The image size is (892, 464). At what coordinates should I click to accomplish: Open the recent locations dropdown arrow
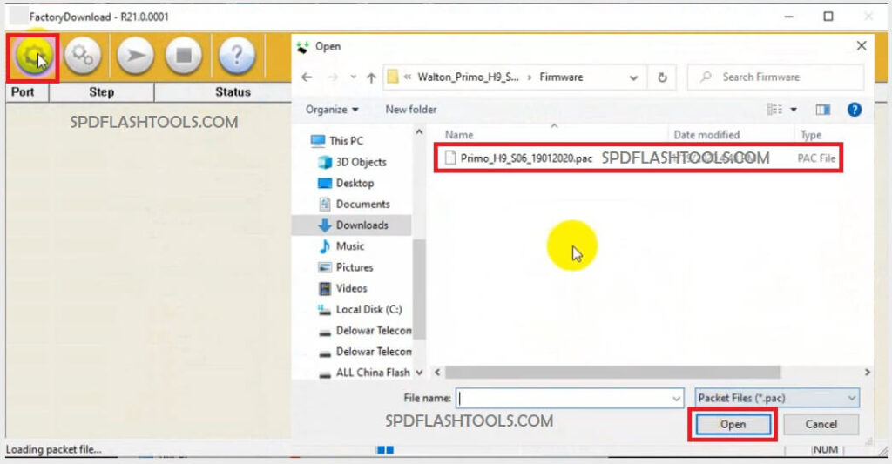[354, 77]
